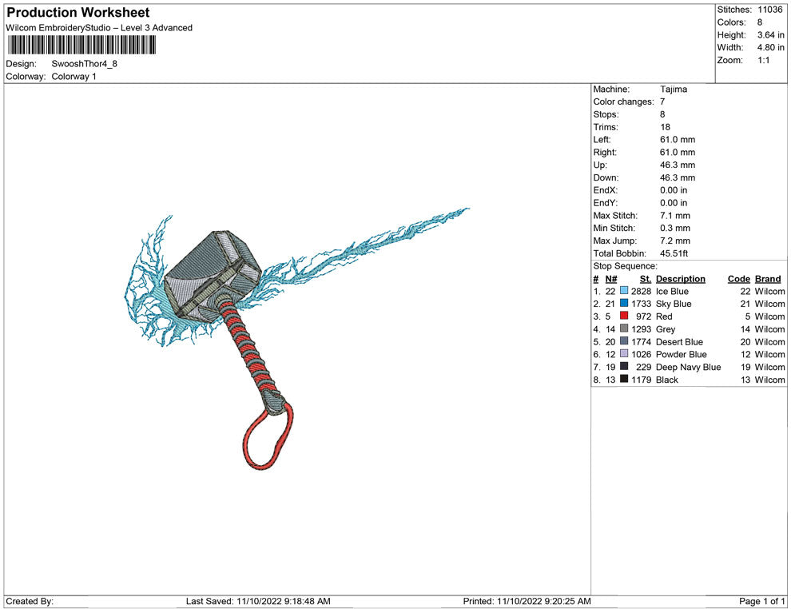Click the 'Page 1 of 1' footer text
Screen dimensions: 791x609
click(761, 601)
